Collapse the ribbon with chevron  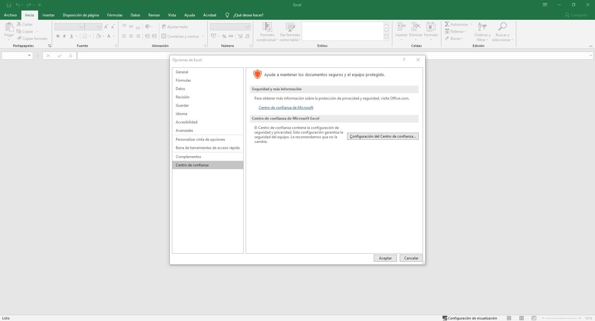591,46
